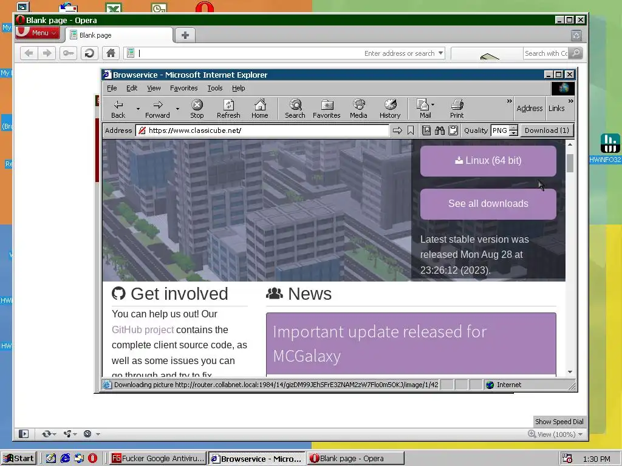Click Opera's key wand password button
This screenshot has width=622, height=466.
coord(68,53)
